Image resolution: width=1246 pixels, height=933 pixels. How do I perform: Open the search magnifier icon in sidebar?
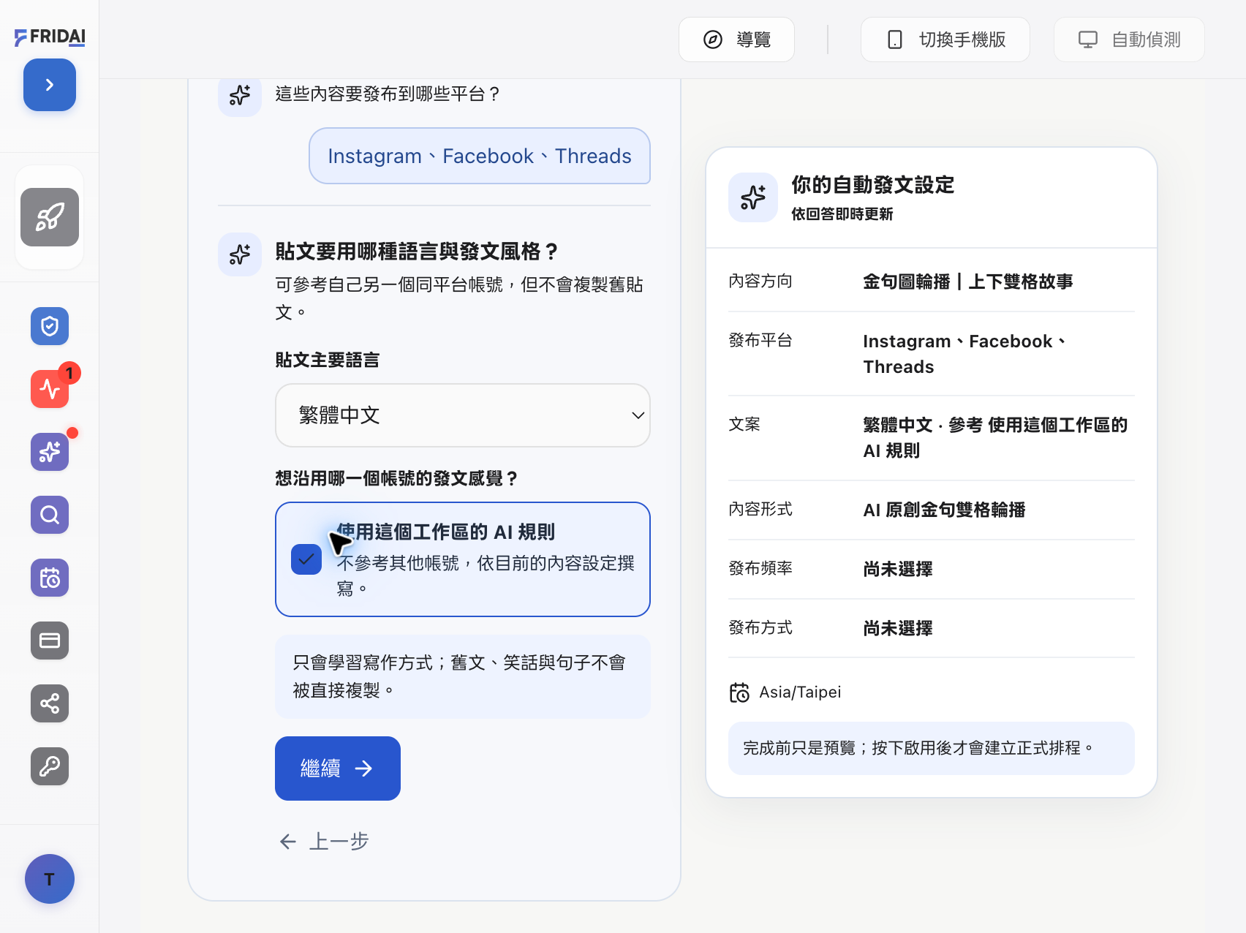point(50,515)
